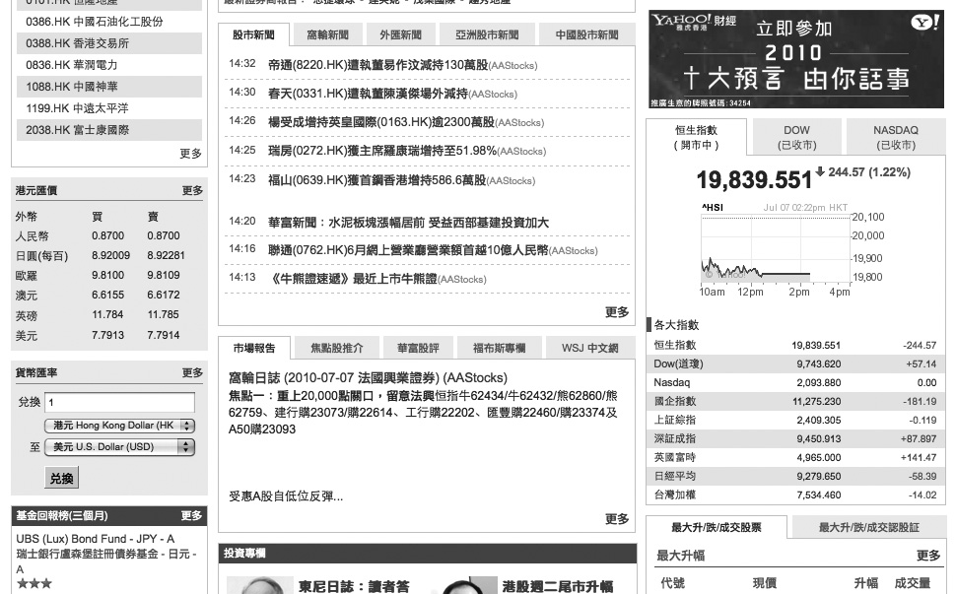Open the 窩輪日誌 (2010-07-07 法國興業證券) report

368,377
